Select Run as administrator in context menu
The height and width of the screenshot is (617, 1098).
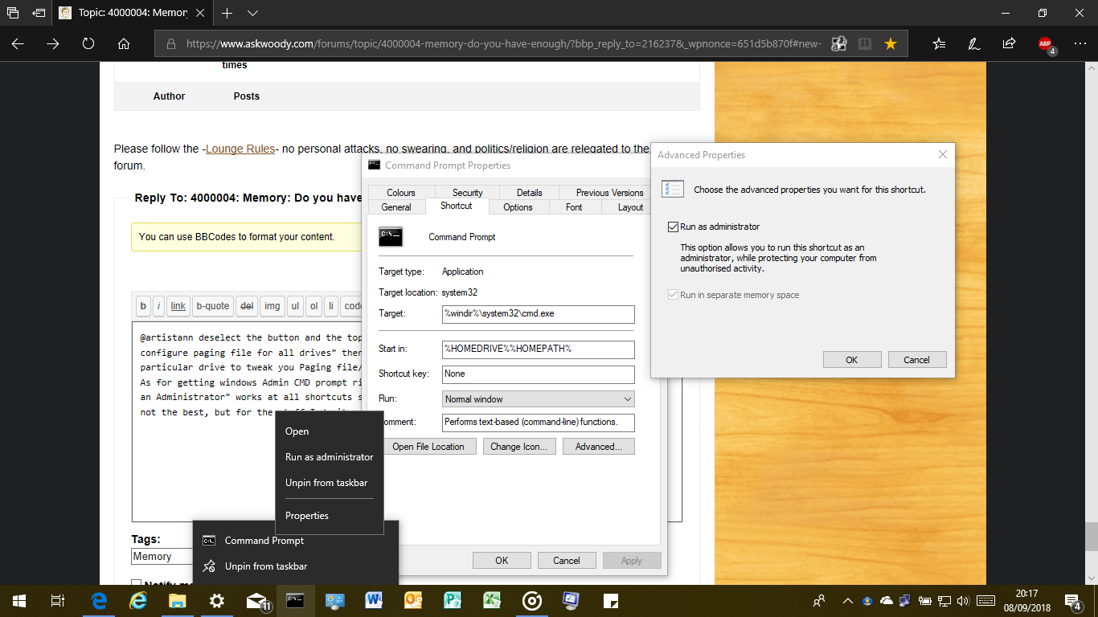(330, 457)
